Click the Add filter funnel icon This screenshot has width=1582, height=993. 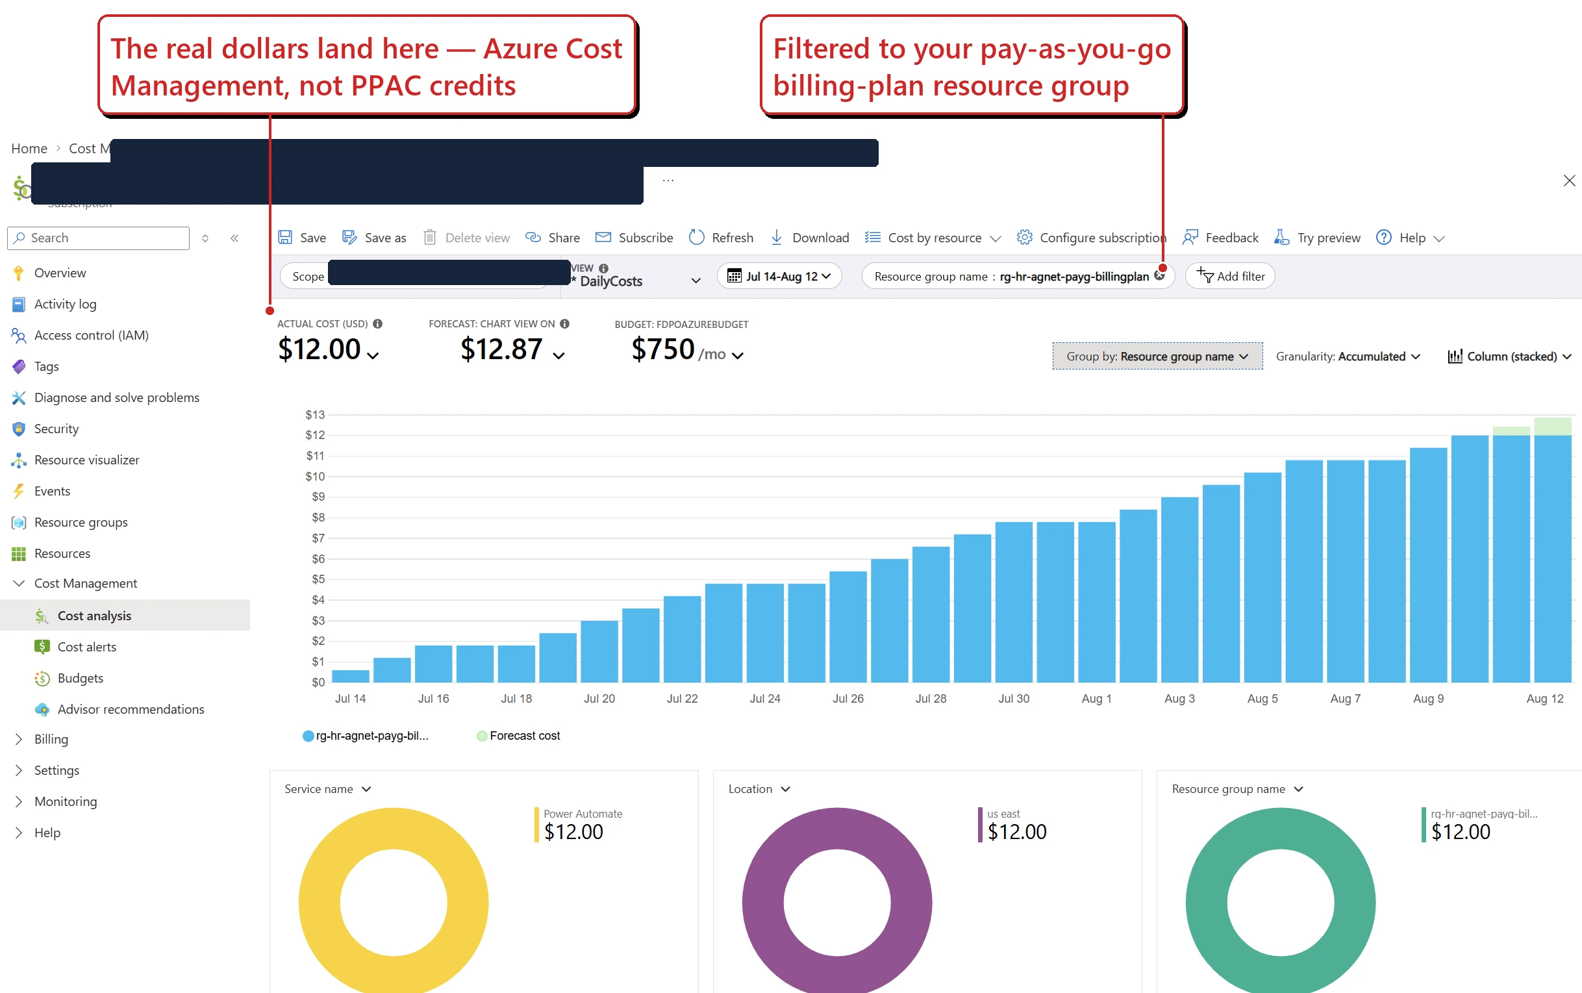click(x=1205, y=275)
